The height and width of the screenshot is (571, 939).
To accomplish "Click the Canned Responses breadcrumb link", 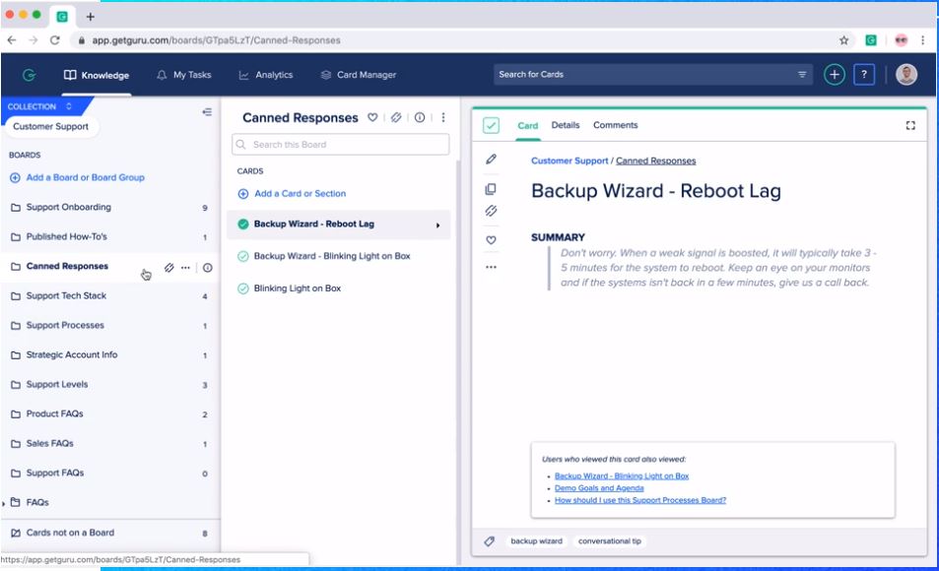I will [x=656, y=160].
